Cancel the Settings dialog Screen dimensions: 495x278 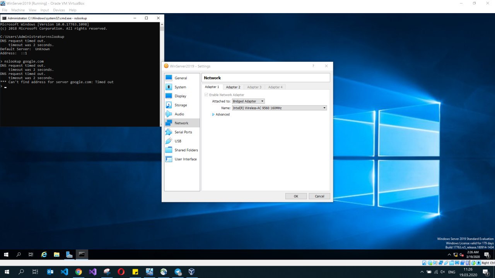319,196
